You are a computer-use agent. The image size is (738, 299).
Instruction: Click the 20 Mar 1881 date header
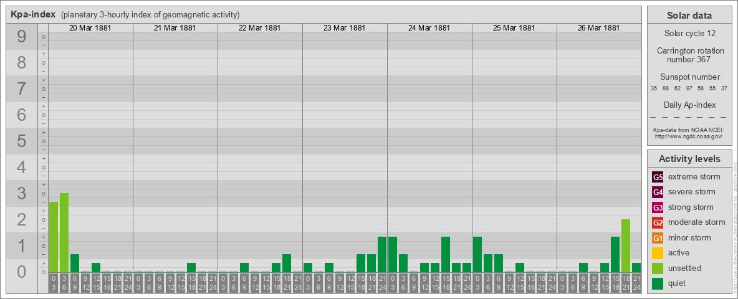pyautogui.click(x=90, y=28)
